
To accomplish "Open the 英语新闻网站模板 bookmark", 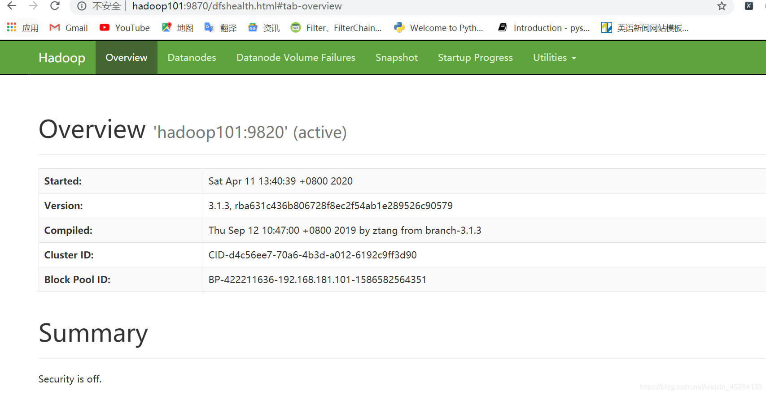I will (645, 28).
